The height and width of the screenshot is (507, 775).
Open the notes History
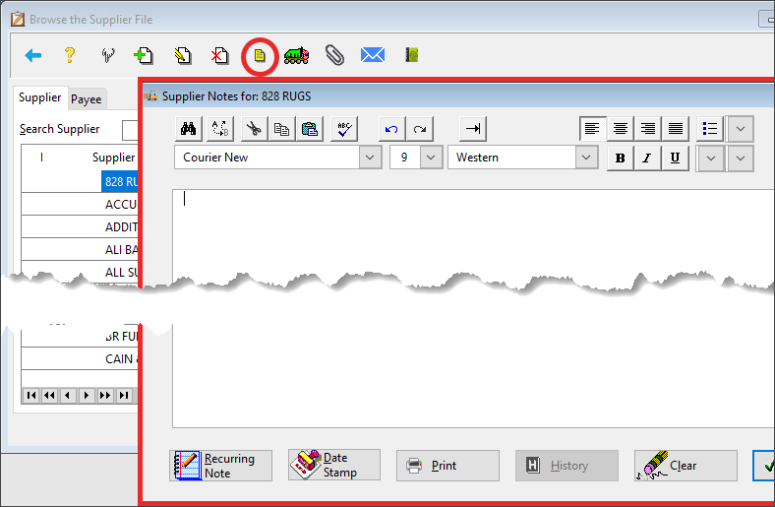pyautogui.click(x=566, y=466)
